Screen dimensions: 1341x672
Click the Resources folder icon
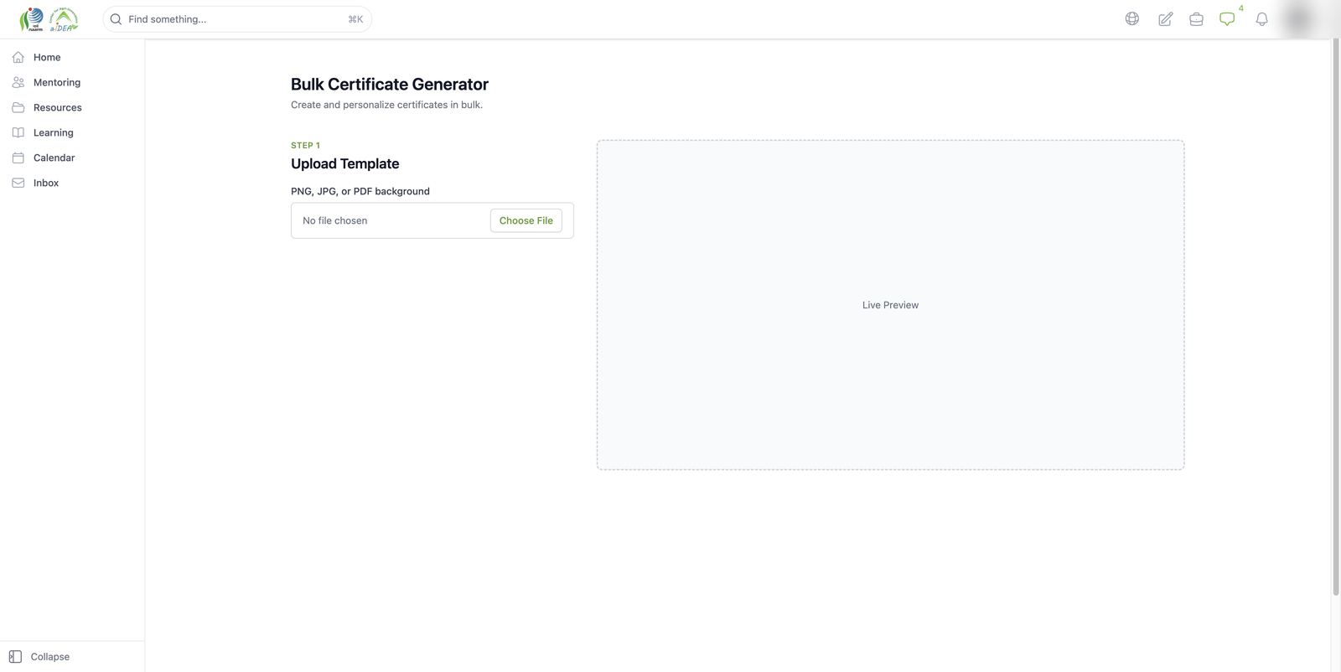pyautogui.click(x=18, y=107)
